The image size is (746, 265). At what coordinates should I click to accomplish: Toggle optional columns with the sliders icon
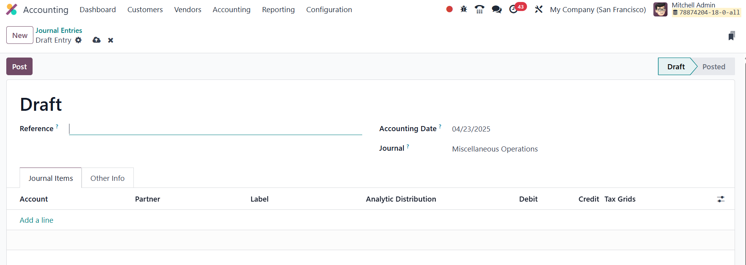(720, 199)
